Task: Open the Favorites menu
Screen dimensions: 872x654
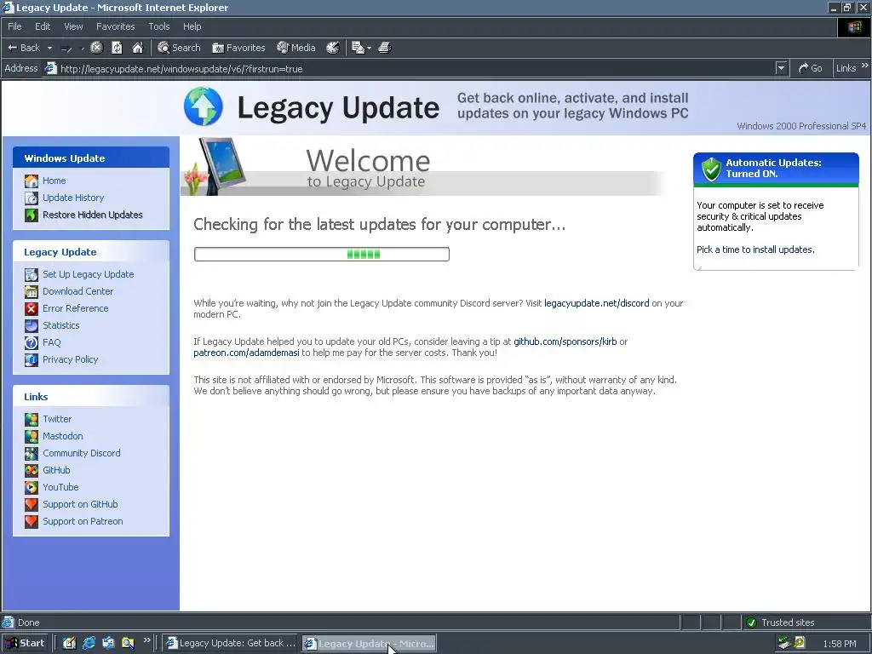Action: coord(115,26)
